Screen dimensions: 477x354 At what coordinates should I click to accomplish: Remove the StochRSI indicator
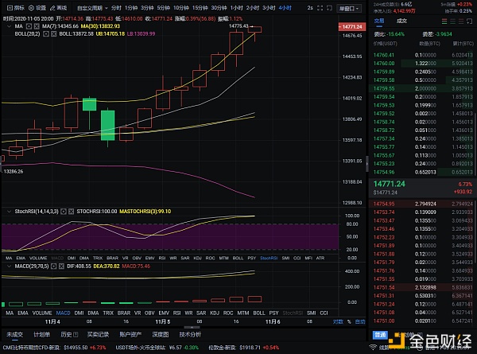tap(71, 212)
